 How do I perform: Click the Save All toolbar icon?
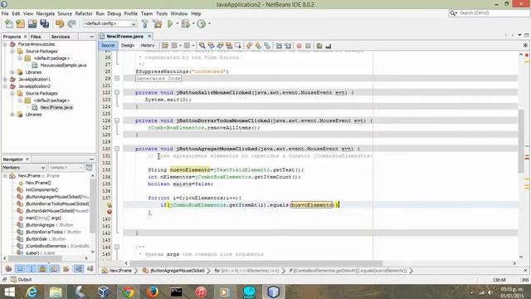[x=44, y=24]
